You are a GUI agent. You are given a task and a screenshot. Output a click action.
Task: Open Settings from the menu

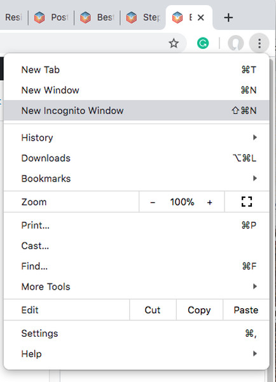click(137, 333)
